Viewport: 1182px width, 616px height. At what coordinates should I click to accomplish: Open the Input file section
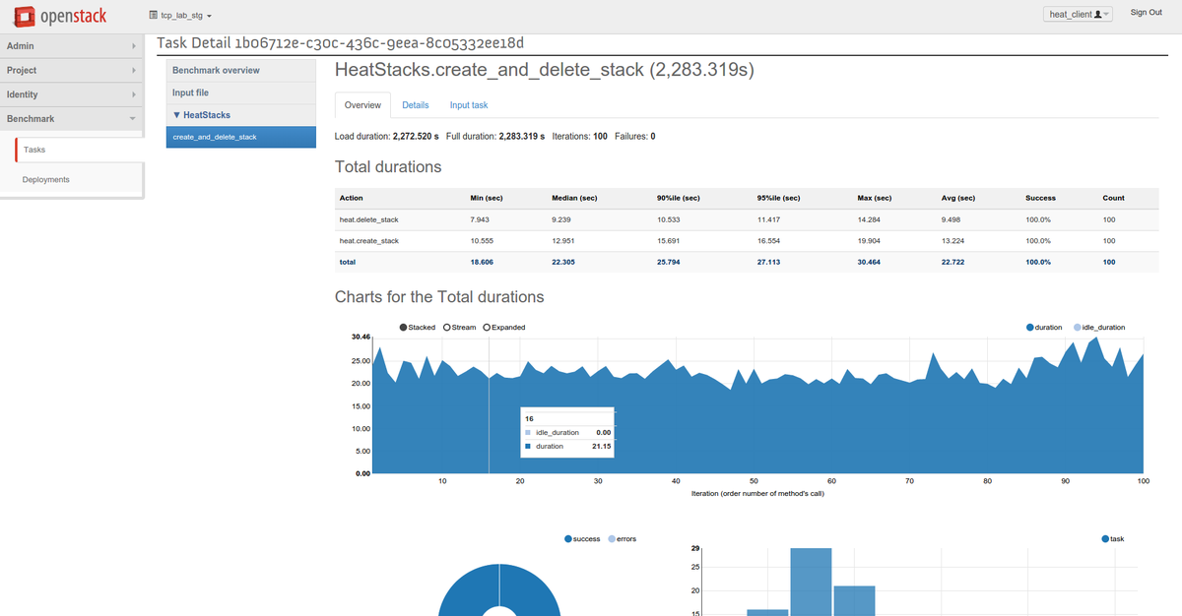[x=241, y=92]
